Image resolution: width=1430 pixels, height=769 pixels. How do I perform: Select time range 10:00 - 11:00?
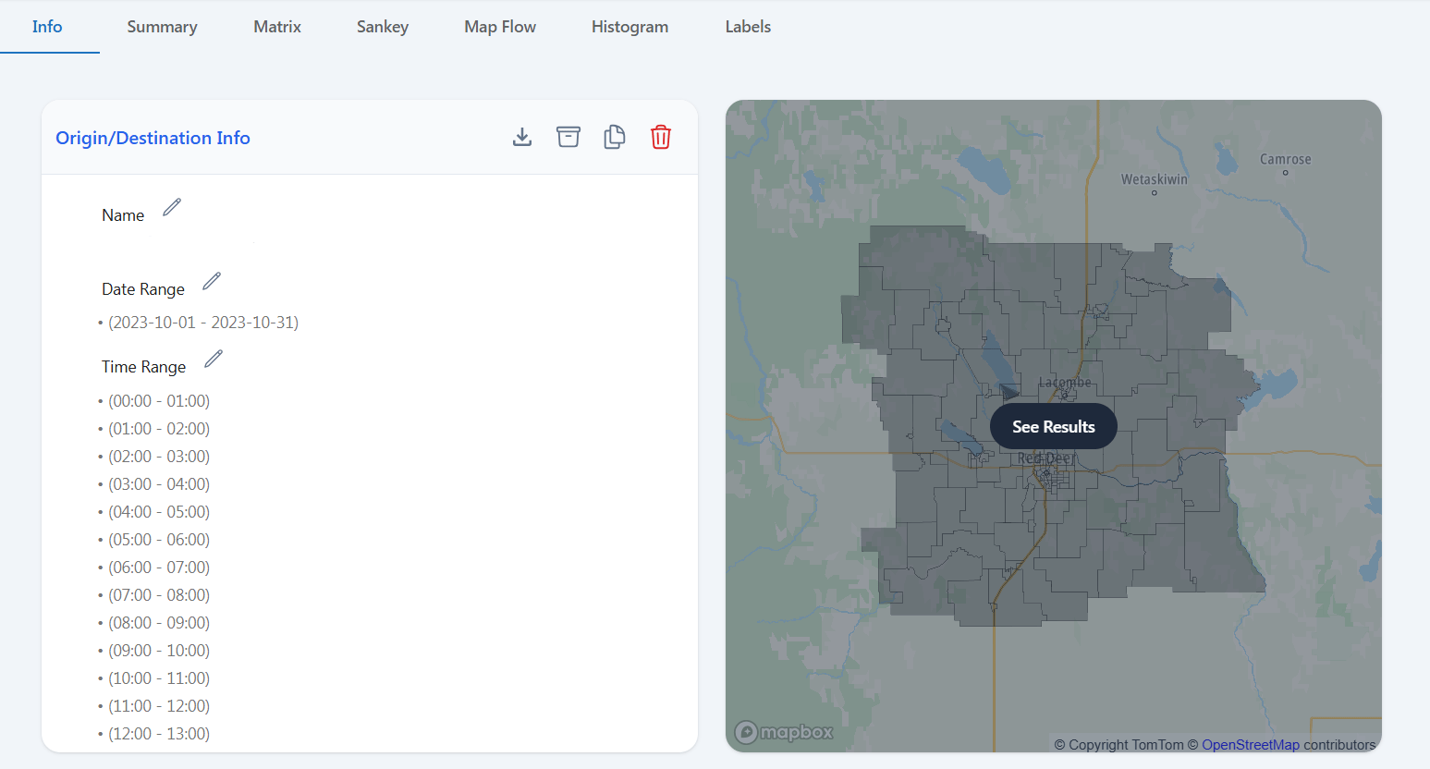click(159, 678)
